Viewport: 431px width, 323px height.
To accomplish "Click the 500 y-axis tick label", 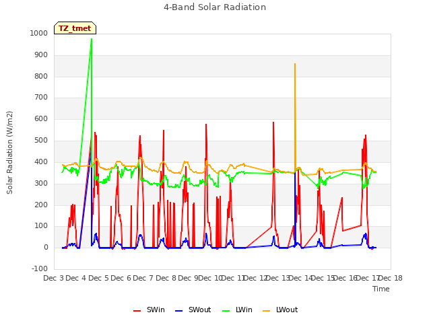I will (x=41, y=141).
